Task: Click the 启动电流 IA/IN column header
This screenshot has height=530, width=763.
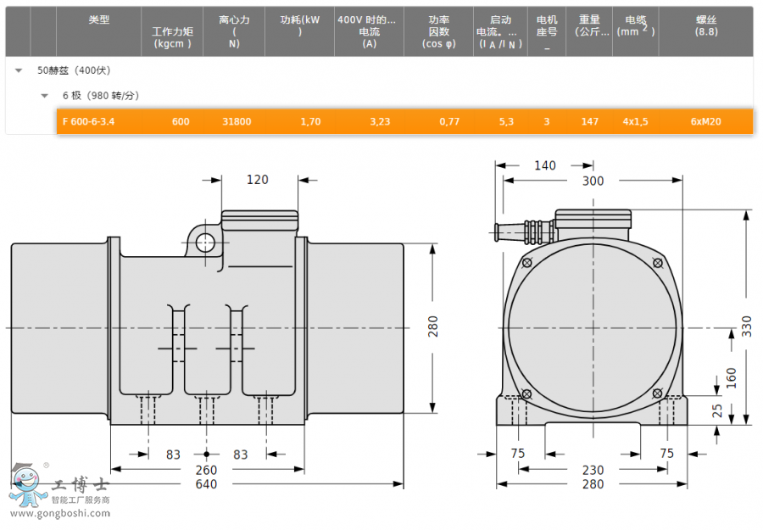Action: [x=501, y=31]
